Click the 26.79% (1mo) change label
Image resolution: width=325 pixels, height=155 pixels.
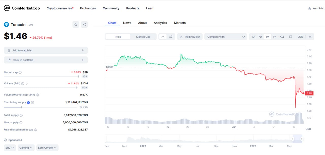point(41,38)
